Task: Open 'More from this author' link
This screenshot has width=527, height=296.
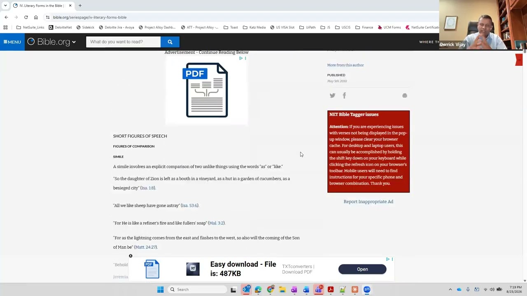Action: pyautogui.click(x=345, y=65)
